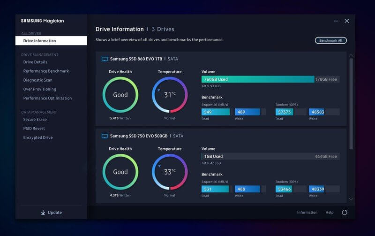The width and height of the screenshot is (375, 236).
Task: Click the 31°C temperature gauge
Action: pyautogui.click(x=170, y=95)
